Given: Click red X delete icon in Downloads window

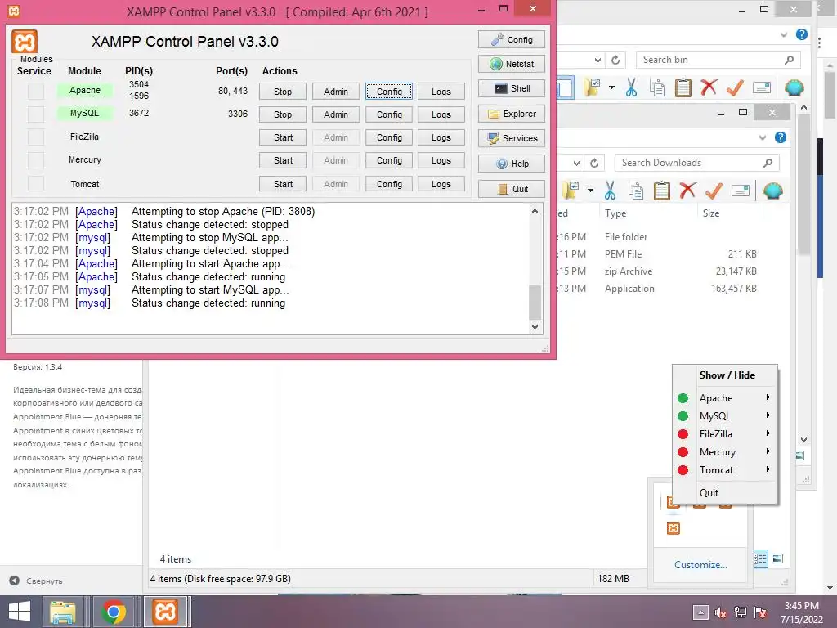Looking at the screenshot, I should [687, 190].
